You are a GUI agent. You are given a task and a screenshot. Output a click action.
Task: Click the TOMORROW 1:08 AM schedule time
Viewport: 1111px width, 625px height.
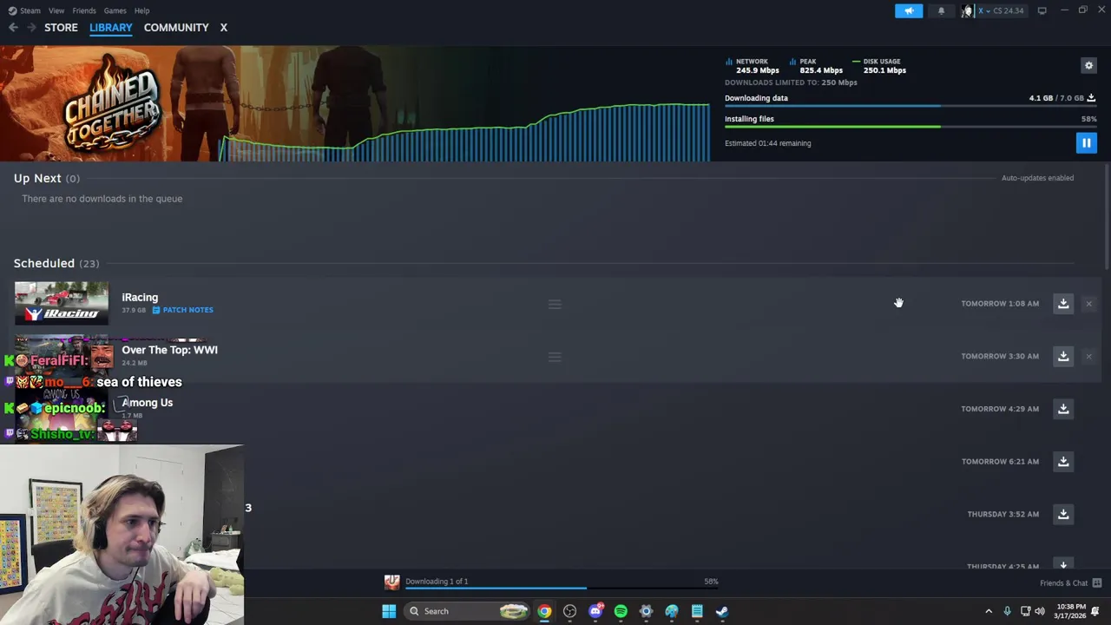pos(1000,304)
